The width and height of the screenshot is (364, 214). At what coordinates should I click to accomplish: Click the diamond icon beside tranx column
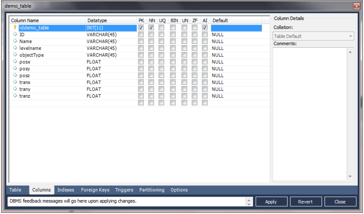point(15,82)
